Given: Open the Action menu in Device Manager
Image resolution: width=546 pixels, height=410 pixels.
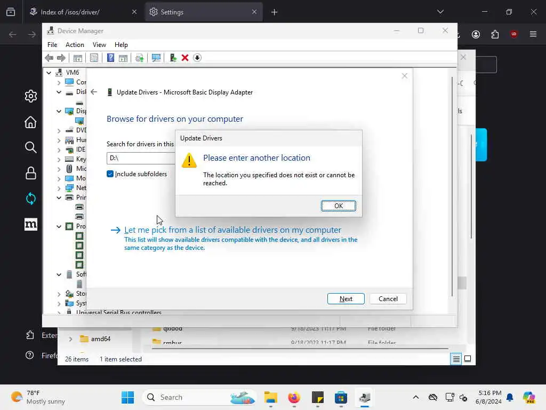Looking at the screenshot, I should (75, 45).
